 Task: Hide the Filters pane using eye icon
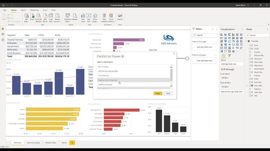pos(212,29)
